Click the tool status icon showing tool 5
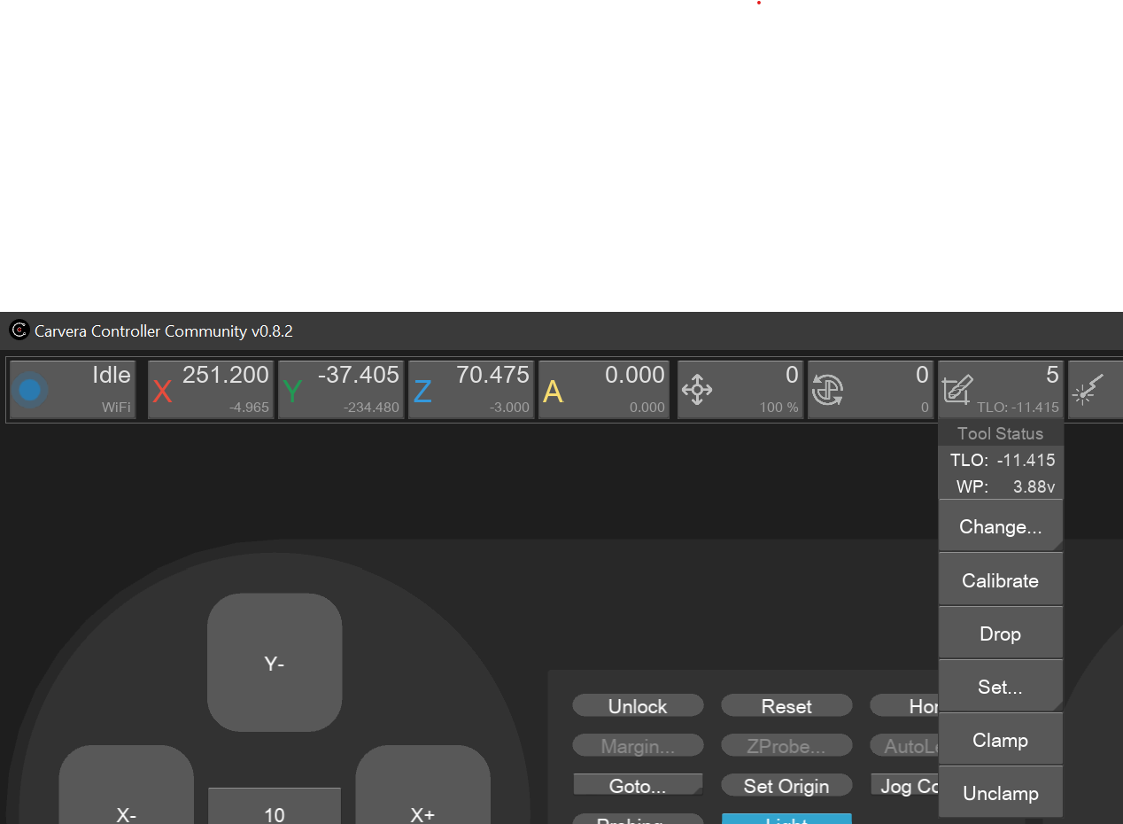This screenshot has height=824, width=1123. [957, 390]
